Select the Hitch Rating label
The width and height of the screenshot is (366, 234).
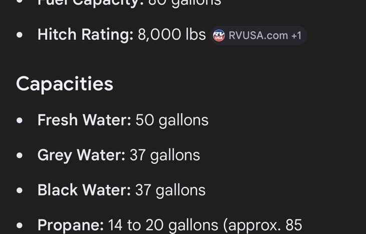pyautogui.click(x=86, y=34)
